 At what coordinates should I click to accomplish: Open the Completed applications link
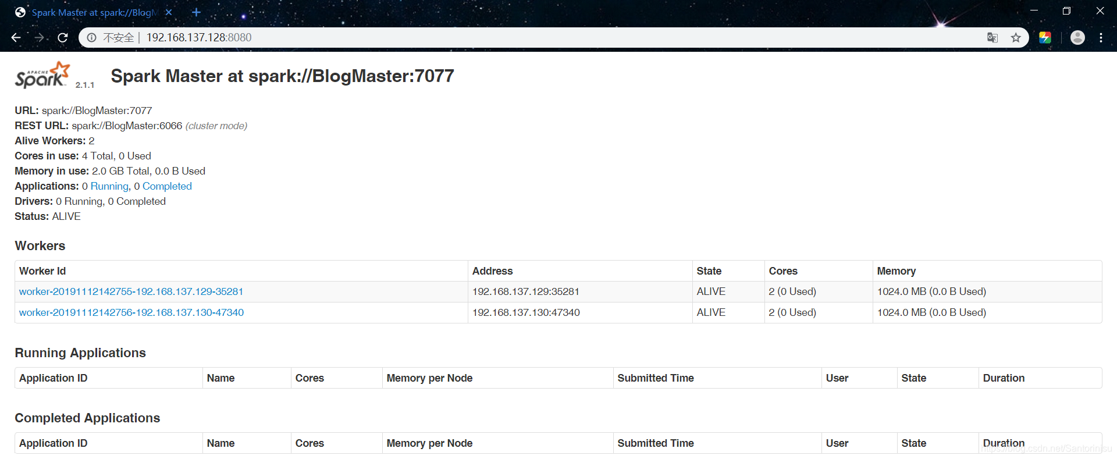coord(167,186)
